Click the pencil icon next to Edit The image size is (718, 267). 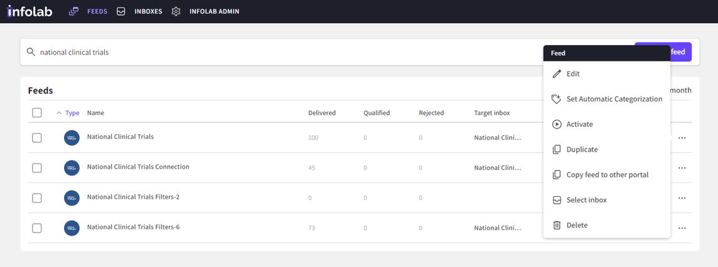click(x=557, y=73)
